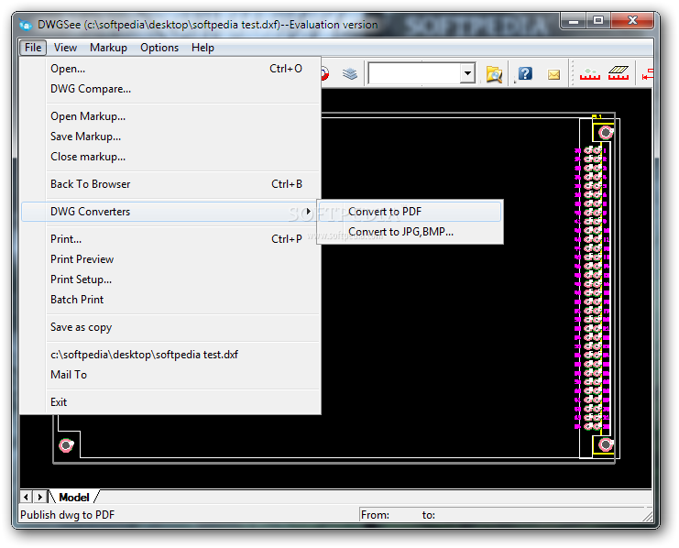Click the envelope mail icon

pos(553,74)
